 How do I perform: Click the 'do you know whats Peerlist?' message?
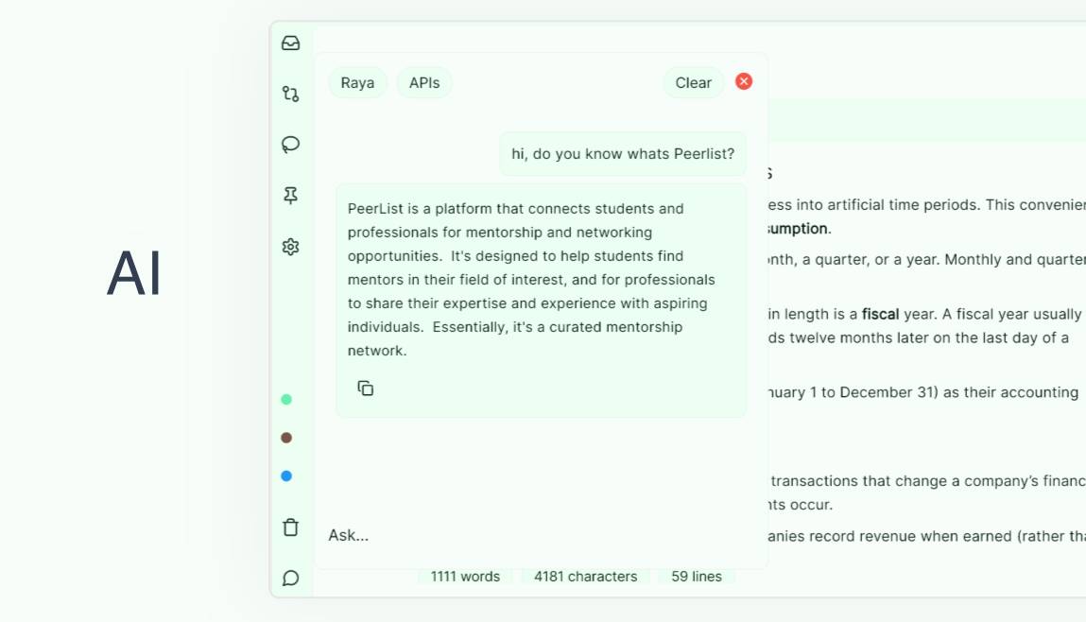point(623,153)
